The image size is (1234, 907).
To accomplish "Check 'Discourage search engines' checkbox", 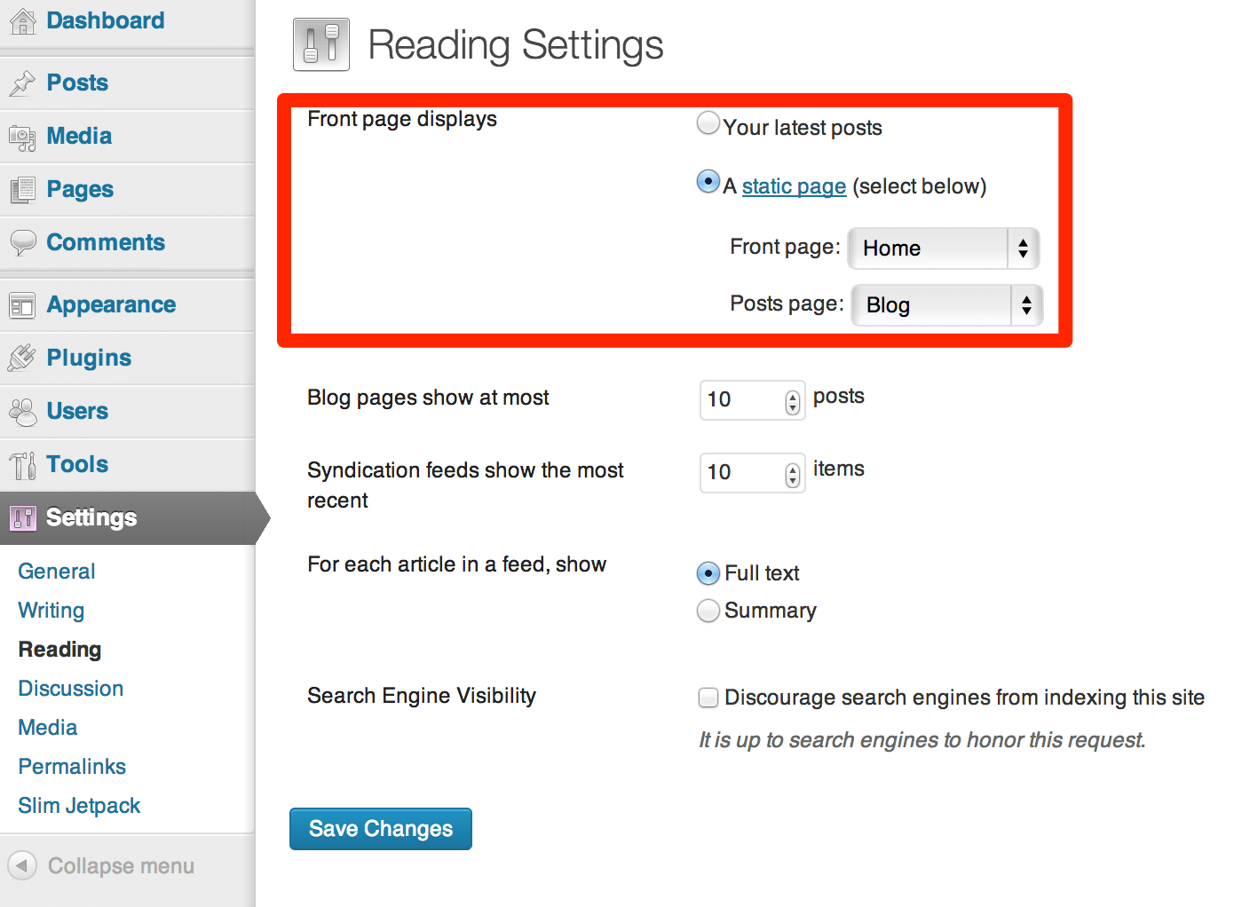I will [x=708, y=698].
